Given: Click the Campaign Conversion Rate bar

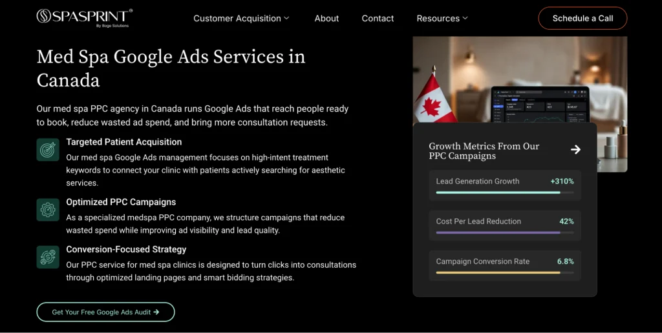Looking at the screenshot, I should click(x=505, y=273).
